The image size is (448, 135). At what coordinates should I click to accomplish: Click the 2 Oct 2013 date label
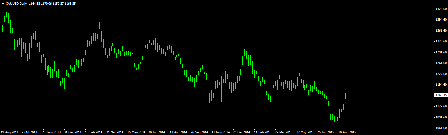click(29, 132)
